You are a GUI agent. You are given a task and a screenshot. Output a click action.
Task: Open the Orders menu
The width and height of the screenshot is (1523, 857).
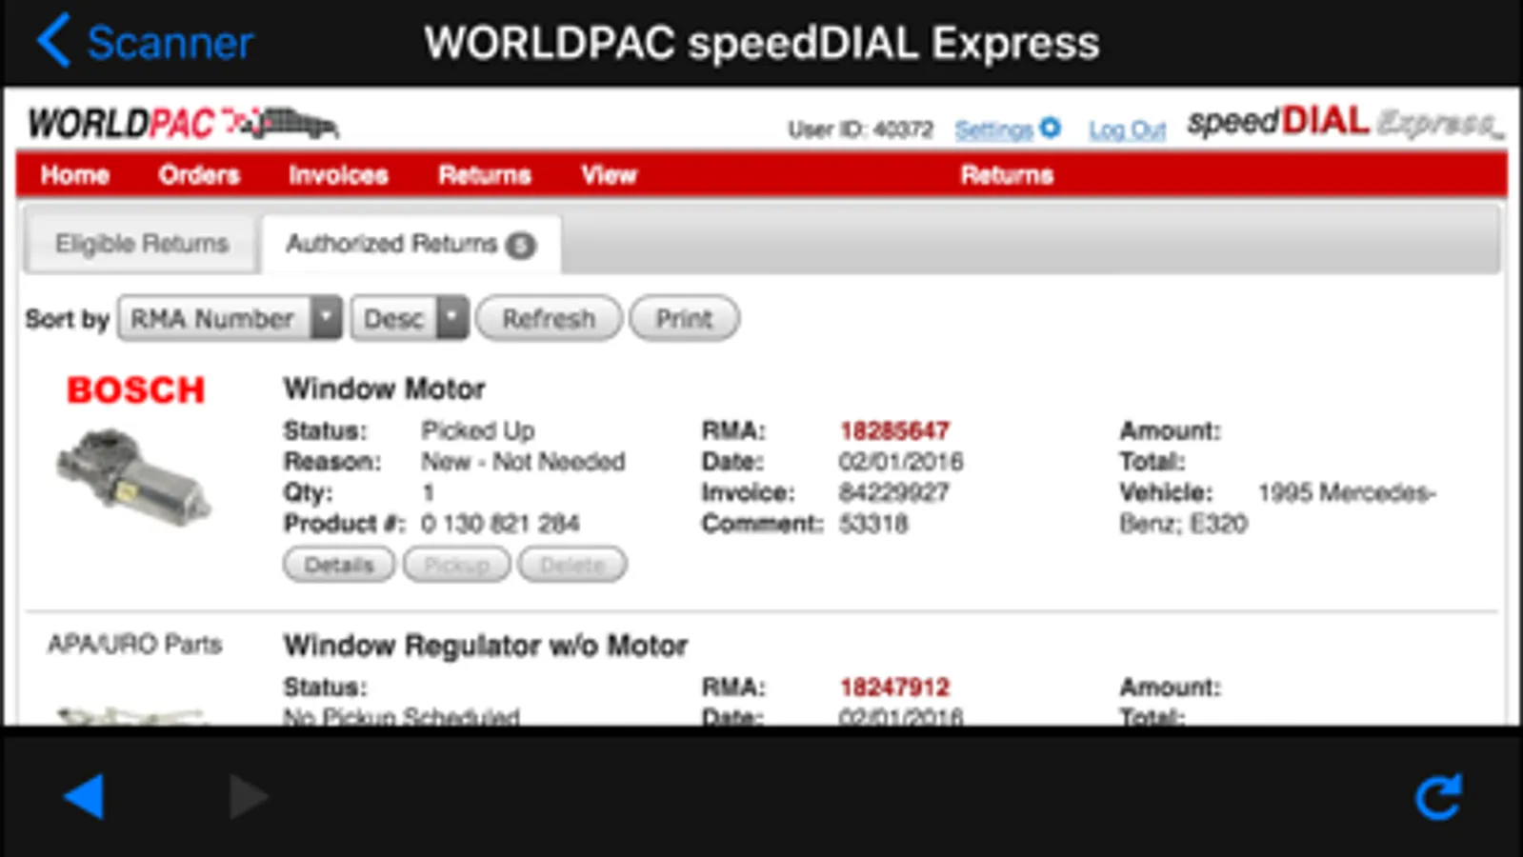tap(199, 174)
